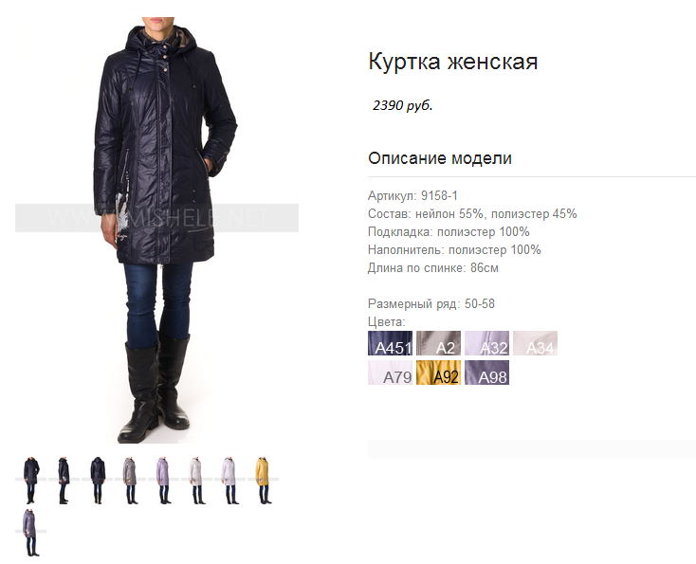The height and width of the screenshot is (564, 696).
Task: Pick the A92 yellow color swatch
Action: [x=438, y=373]
